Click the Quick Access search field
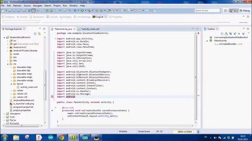 pyautogui.click(x=207, y=11)
